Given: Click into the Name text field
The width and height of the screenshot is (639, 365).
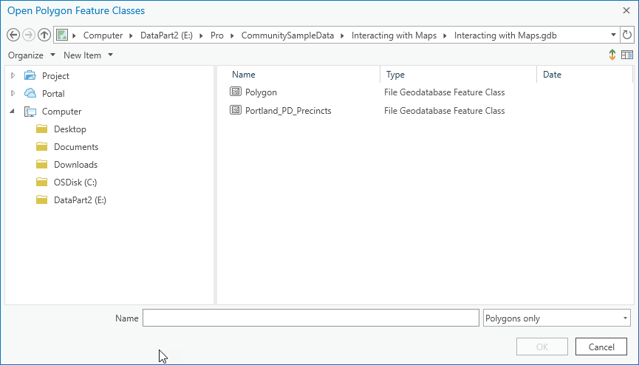Looking at the screenshot, I should point(310,318).
